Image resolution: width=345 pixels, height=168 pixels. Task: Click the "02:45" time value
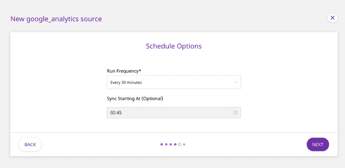pyautogui.click(x=116, y=113)
